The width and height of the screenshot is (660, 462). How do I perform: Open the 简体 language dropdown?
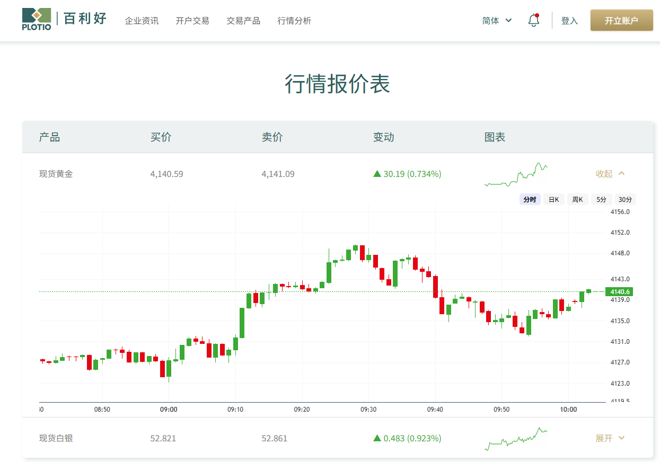coord(497,21)
